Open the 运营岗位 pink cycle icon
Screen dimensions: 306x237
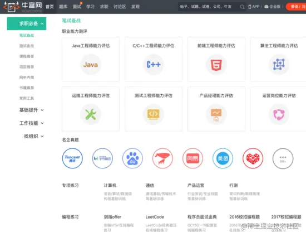coord(279,114)
